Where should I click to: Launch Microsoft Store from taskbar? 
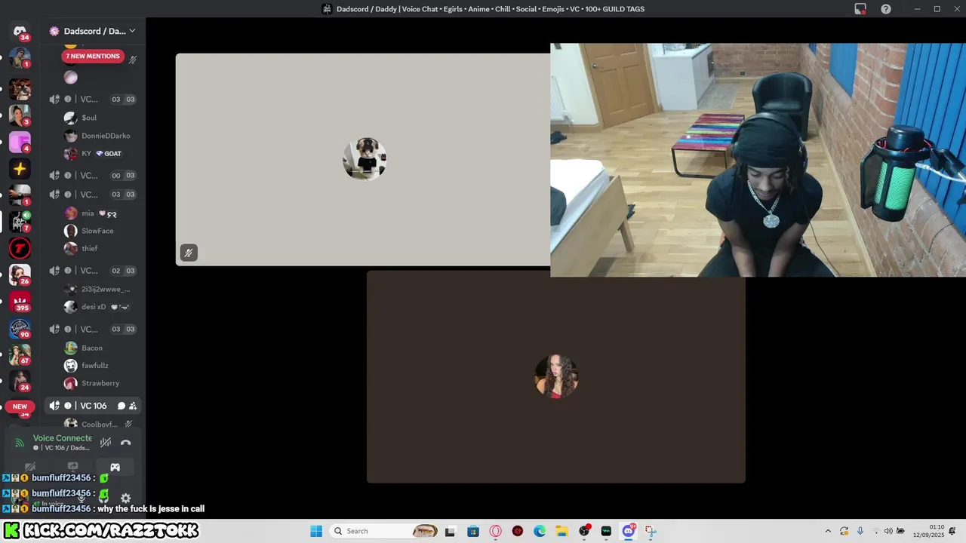[473, 531]
